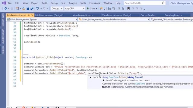The width and height of the screenshot is (193, 108).
Task: Open the File menu
Action: (10, 3)
